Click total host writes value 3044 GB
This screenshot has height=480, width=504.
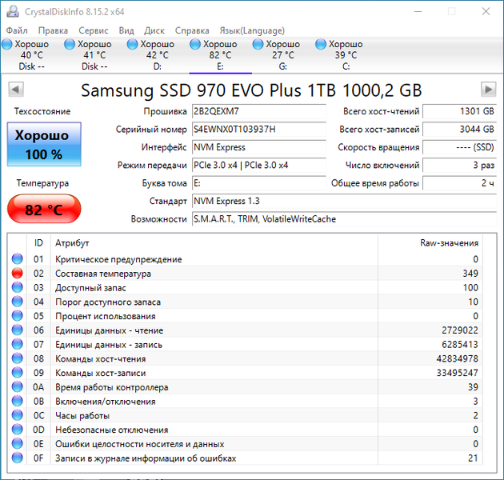coord(460,130)
